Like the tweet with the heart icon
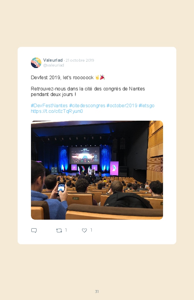194x300 pixels. (84, 231)
